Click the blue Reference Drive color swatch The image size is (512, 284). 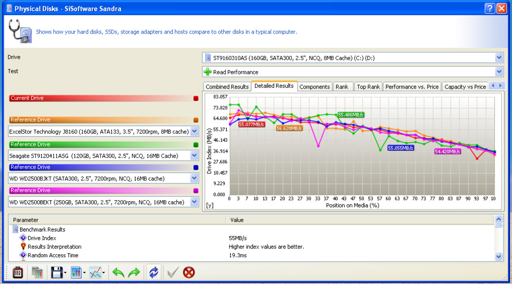pos(196,167)
